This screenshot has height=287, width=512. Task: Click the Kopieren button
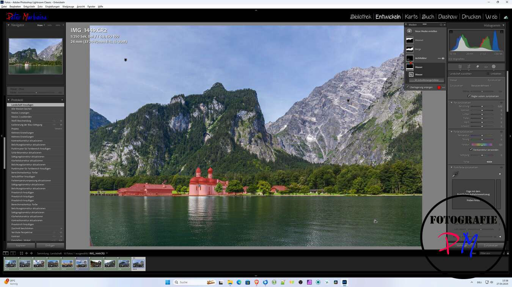[21, 245]
